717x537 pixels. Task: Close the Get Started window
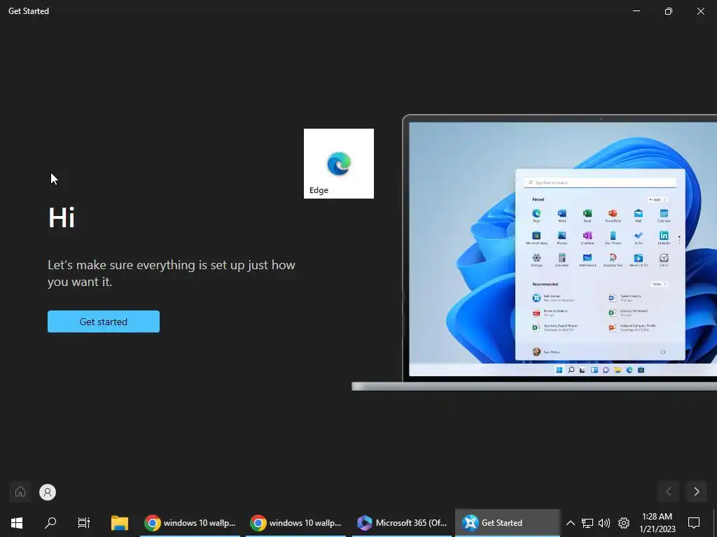[700, 11]
